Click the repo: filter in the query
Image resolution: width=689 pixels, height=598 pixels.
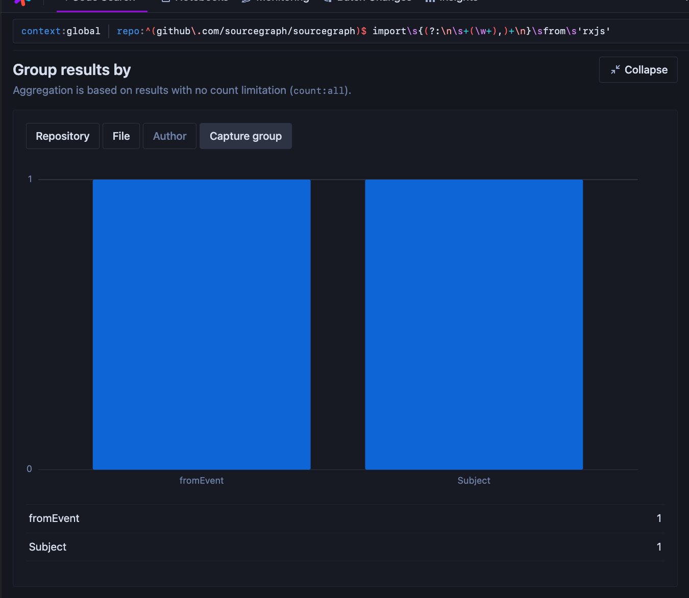coord(131,31)
